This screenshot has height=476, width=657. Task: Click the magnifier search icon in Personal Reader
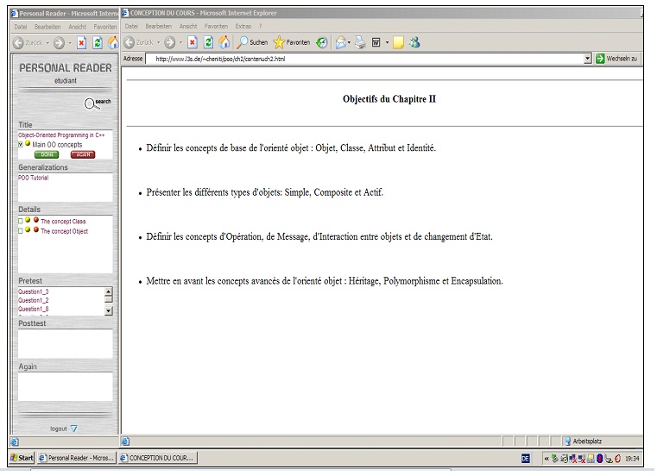[90, 103]
